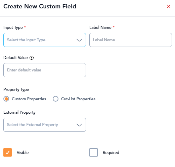Image resolution: width=175 pixels, height=167 pixels.
Task: Open the 'Select the External Property' combo box
Action: 45,125
